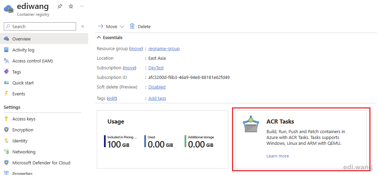Click the Access keys key icon
This screenshot has width=377, height=175.
(7, 119)
